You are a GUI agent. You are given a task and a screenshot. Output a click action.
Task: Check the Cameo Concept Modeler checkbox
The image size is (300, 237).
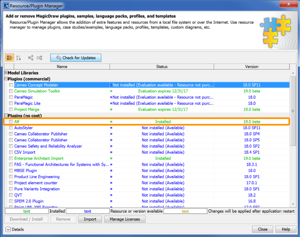11,85
